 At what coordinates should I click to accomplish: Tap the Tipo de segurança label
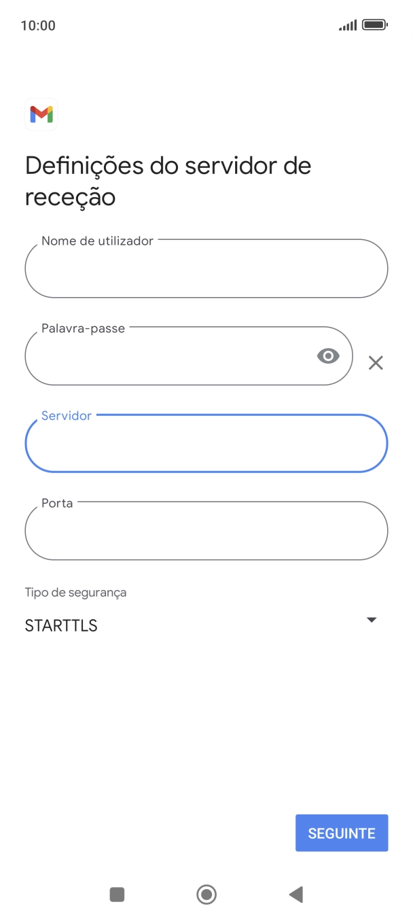pos(75,592)
